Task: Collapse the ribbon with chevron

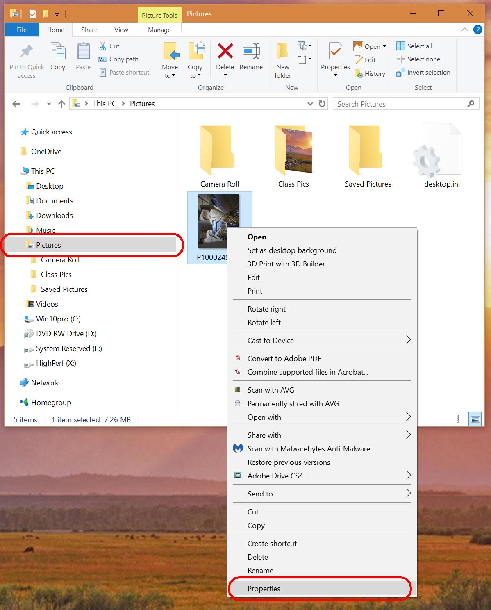Action: point(465,30)
